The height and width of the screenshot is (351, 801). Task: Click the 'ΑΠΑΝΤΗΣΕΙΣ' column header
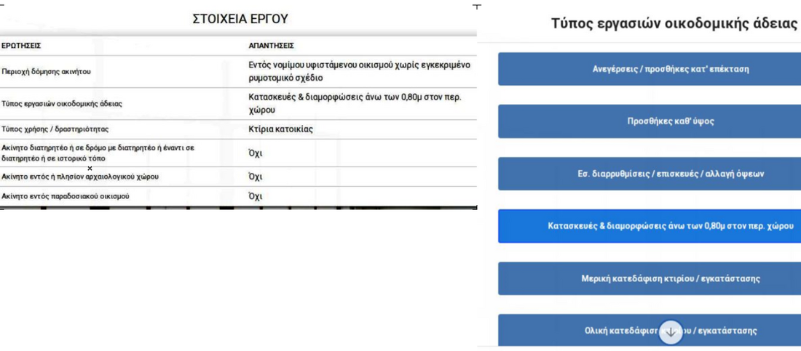click(x=271, y=46)
